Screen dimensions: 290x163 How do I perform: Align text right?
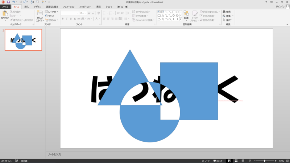112,19
